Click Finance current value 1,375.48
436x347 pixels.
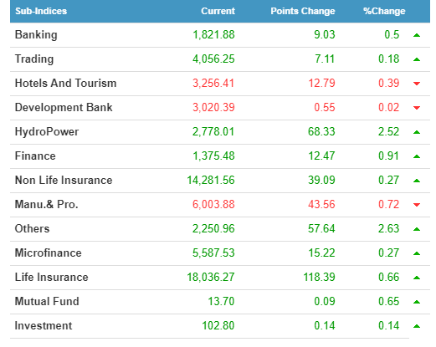click(213, 156)
